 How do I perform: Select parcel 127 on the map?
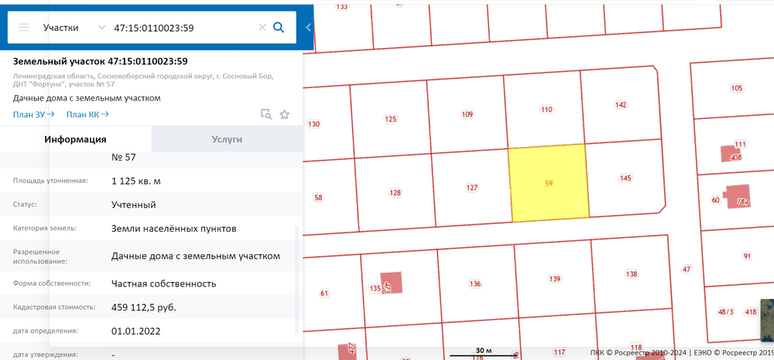[472, 188]
